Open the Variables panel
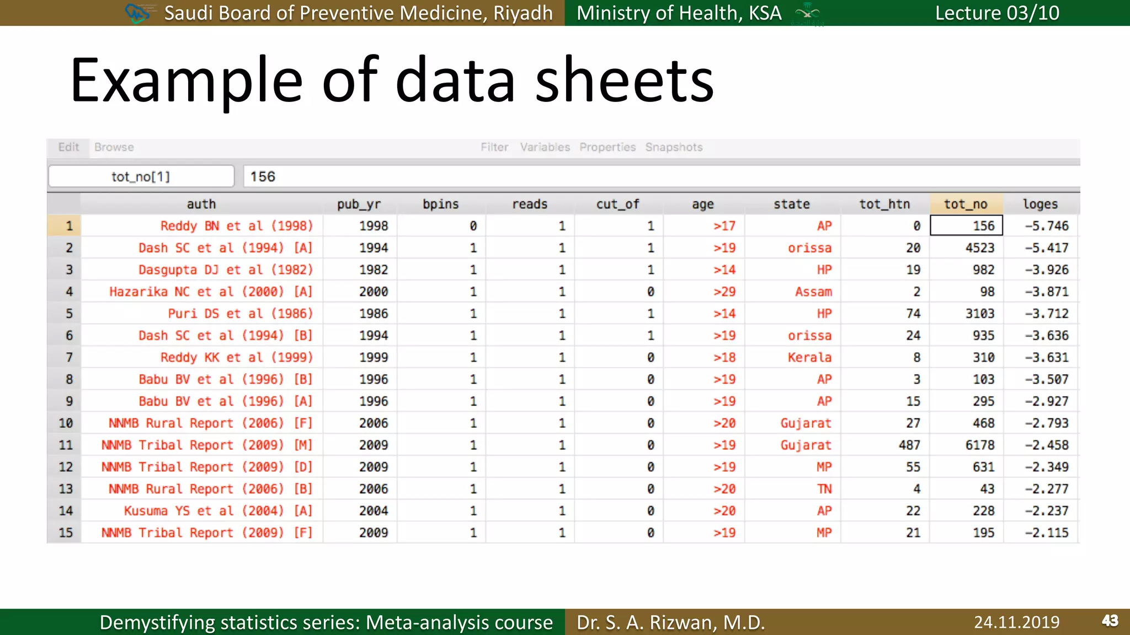This screenshot has width=1130, height=635. point(545,147)
